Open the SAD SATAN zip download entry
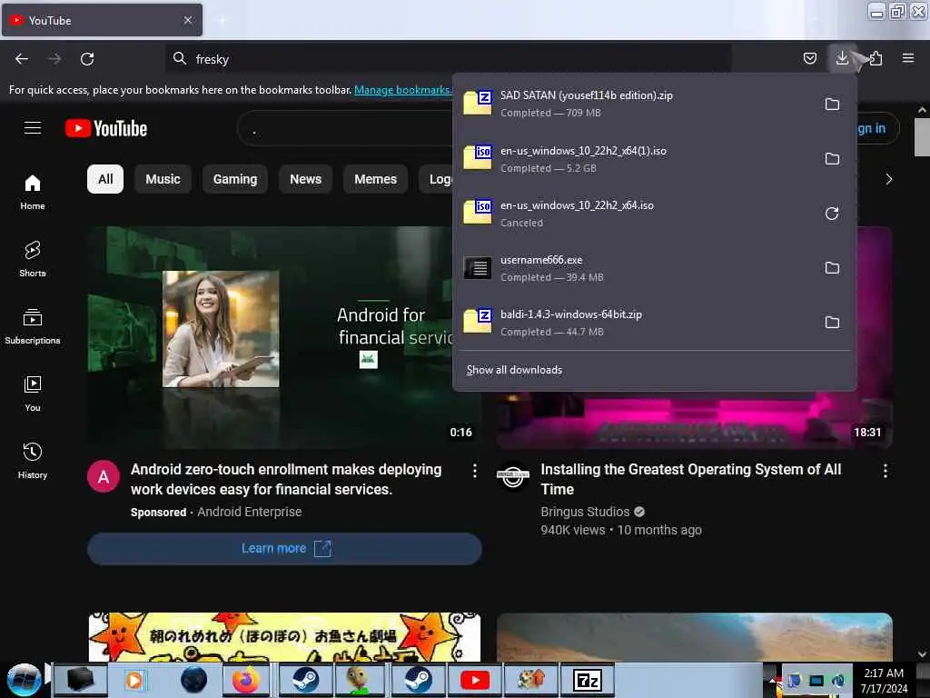Image resolution: width=930 pixels, height=698 pixels. click(x=635, y=104)
